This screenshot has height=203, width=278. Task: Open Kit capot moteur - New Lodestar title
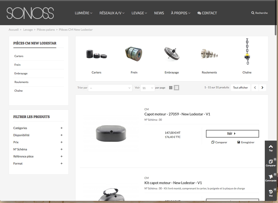pyautogui.click(x=173, y=183)
